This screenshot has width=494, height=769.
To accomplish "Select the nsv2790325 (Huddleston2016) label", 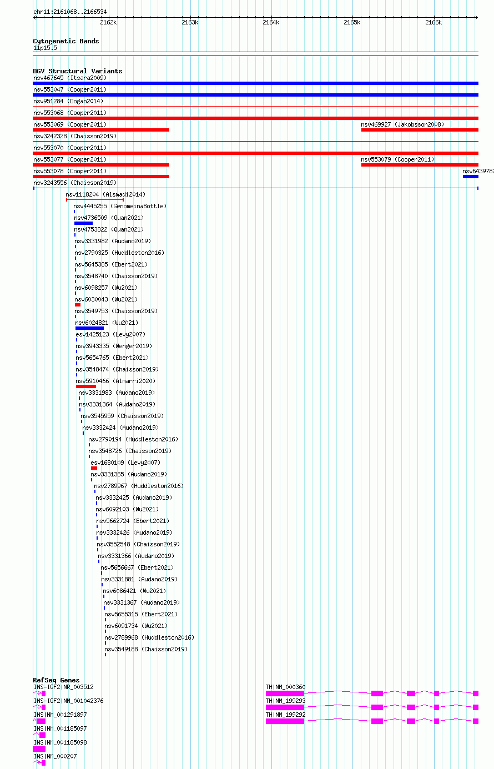I will [119, 253].
